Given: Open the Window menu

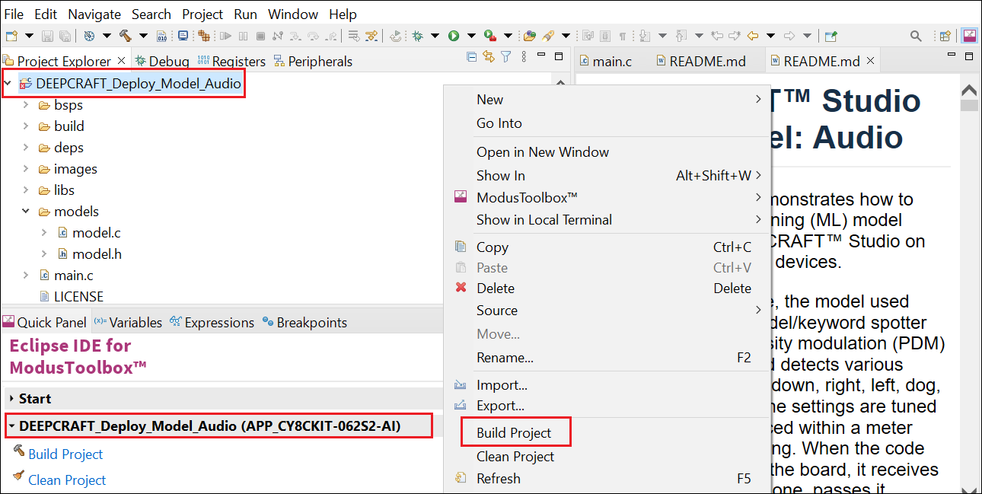Looking at the screenshot, I should tap(293, 14).
